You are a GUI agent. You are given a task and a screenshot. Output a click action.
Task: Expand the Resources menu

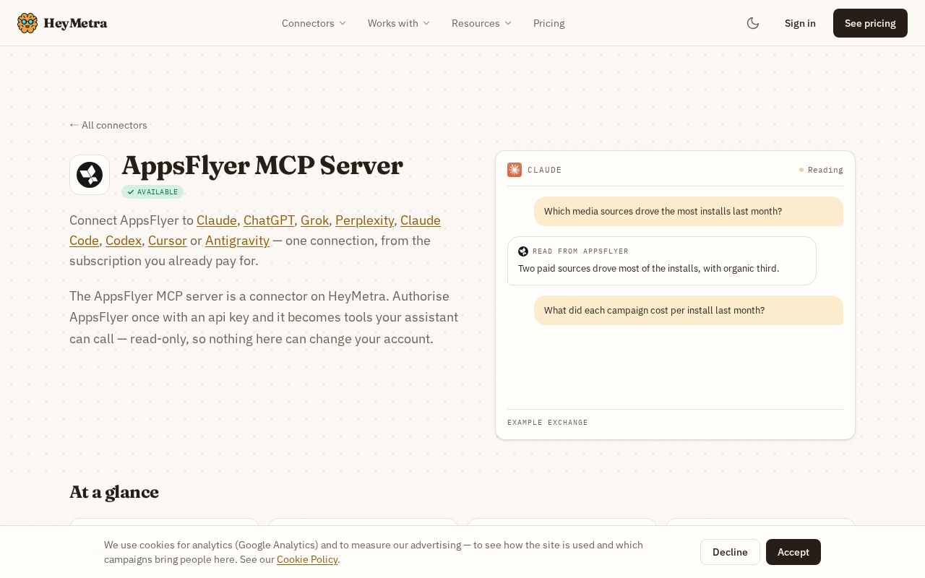coord(482,23)
